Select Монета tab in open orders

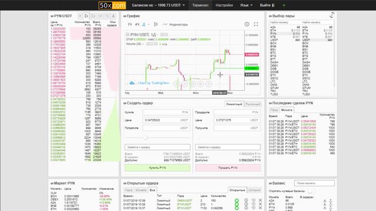pos(141,190)
